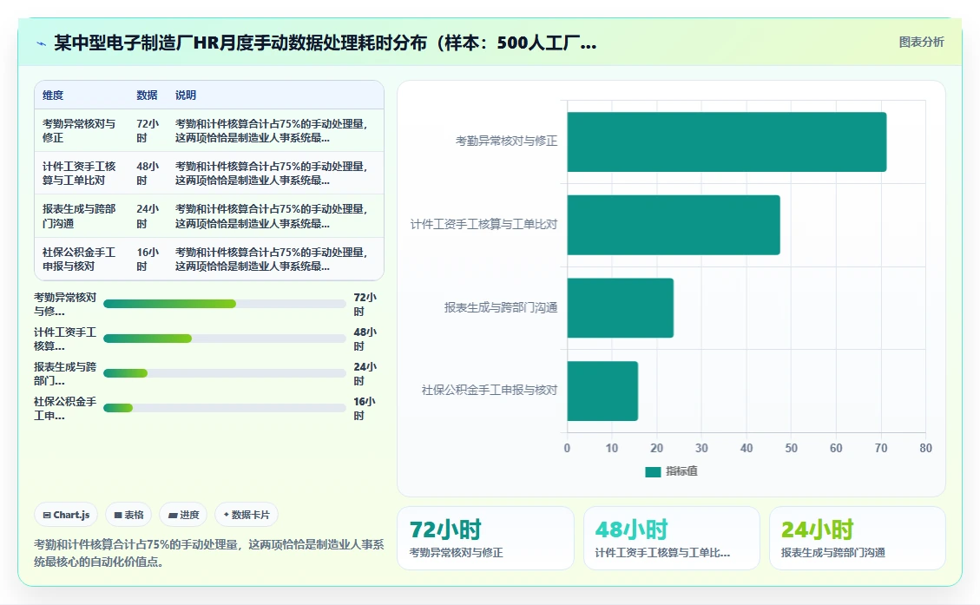Open the 72小时 data card
Viewport: 980px width, 605px height.
485,538
